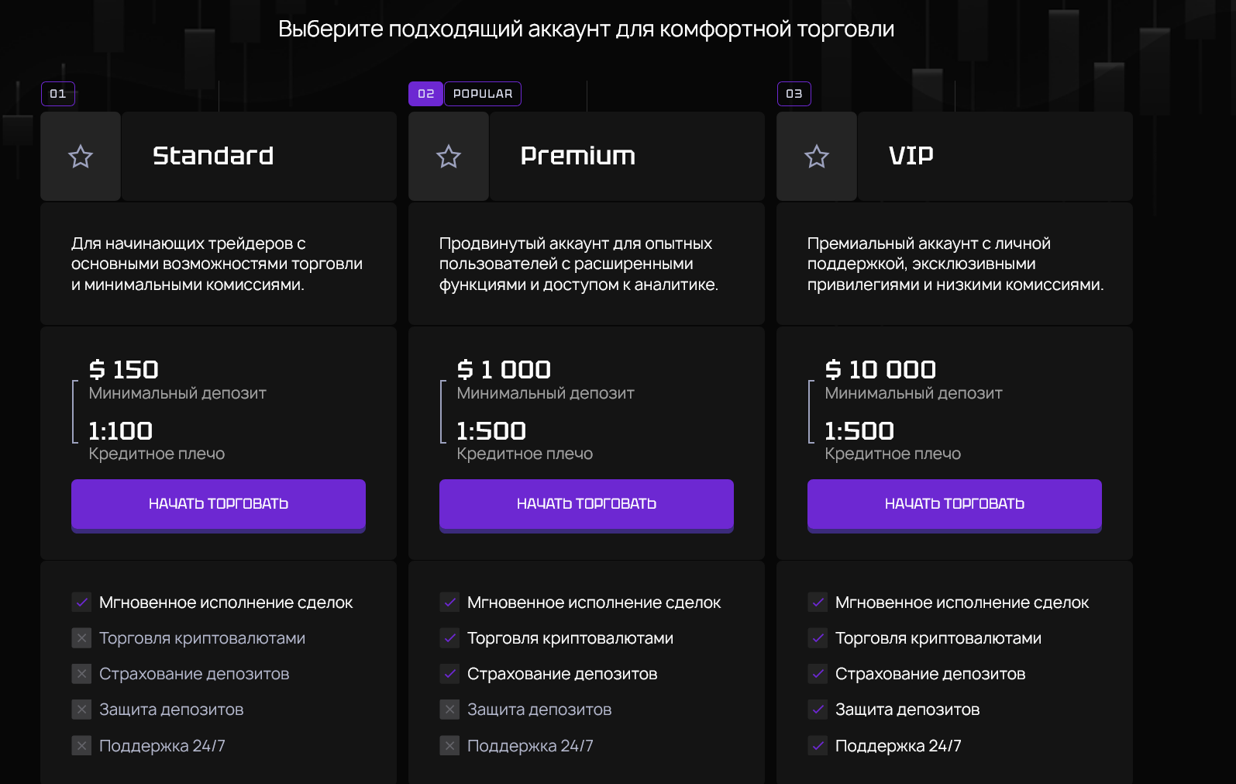
Task: Toggle VIP deposit protection checkmark
Action: coord(818,710)
